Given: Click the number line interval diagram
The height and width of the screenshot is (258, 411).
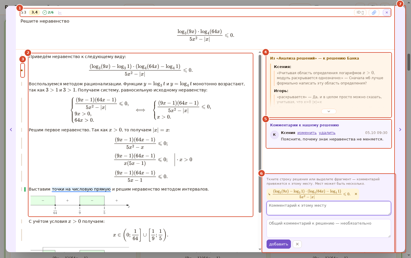Looking at the screenshot, I should click(x=80, y=205).
